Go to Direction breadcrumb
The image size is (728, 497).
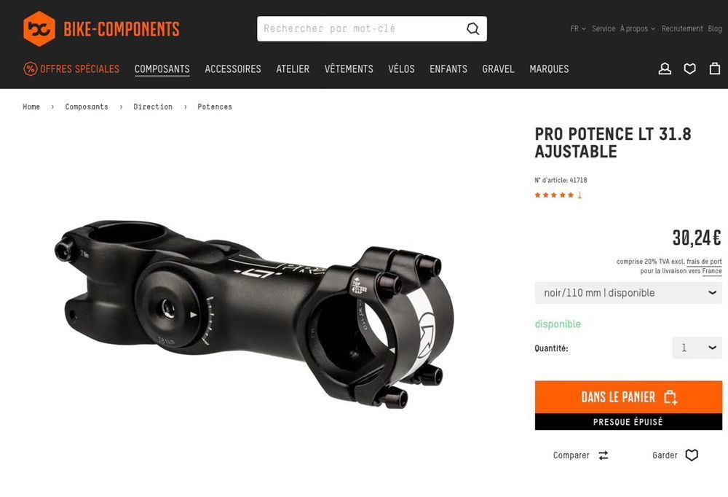153,107
